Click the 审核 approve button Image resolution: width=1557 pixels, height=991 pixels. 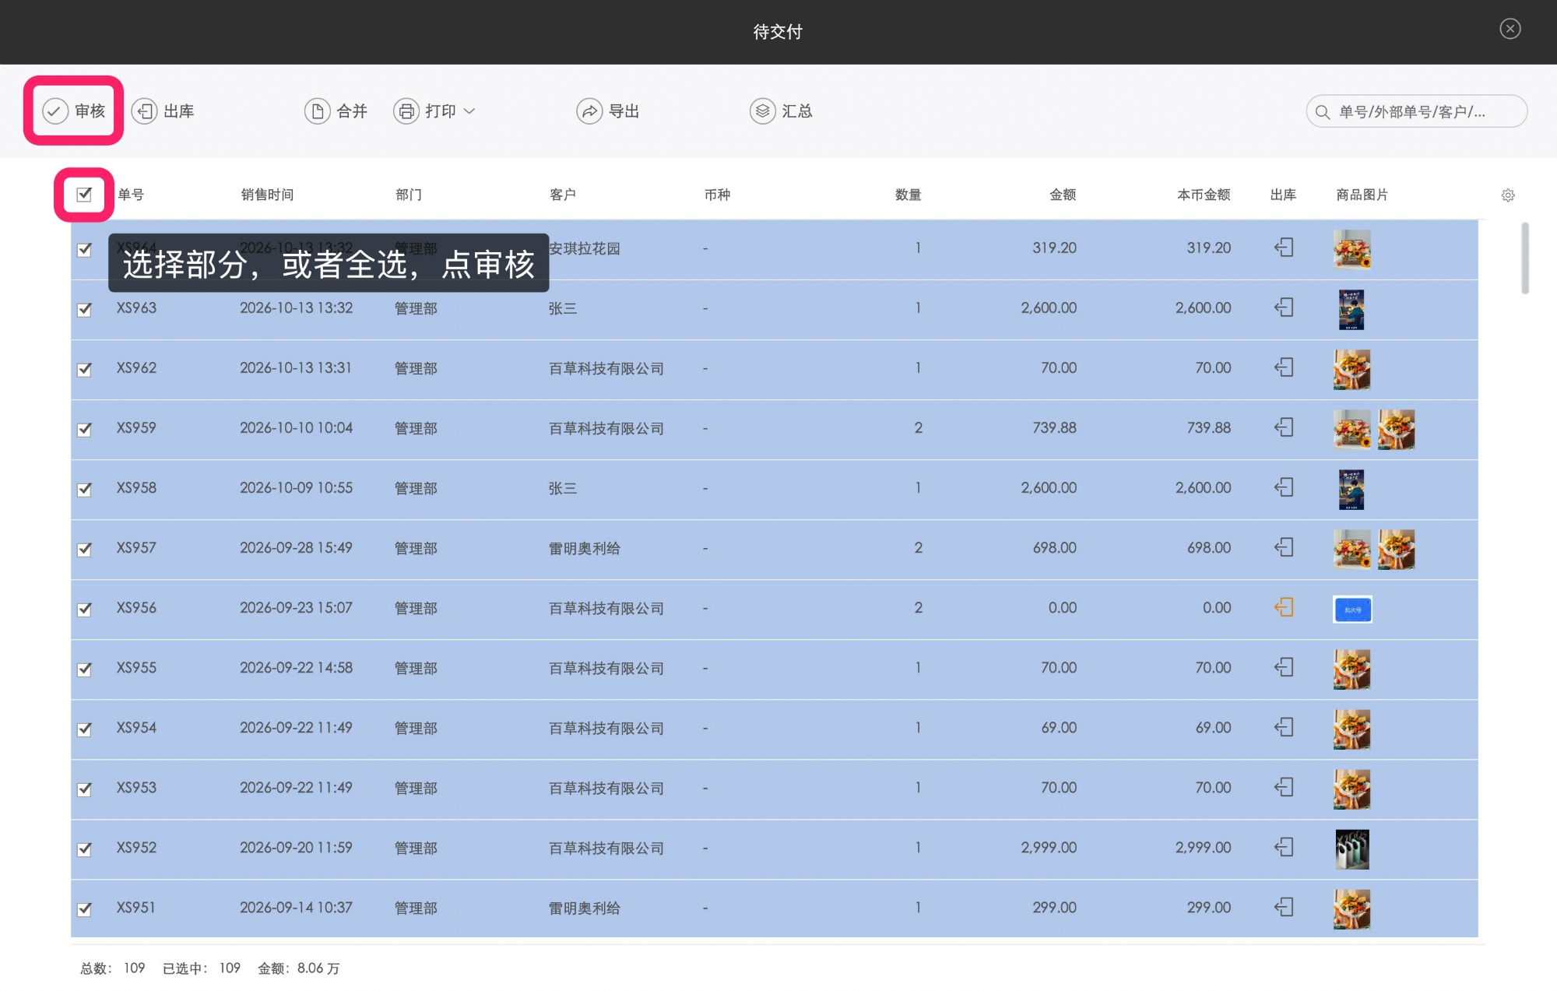pyautogui.click(x=74, y=111)
